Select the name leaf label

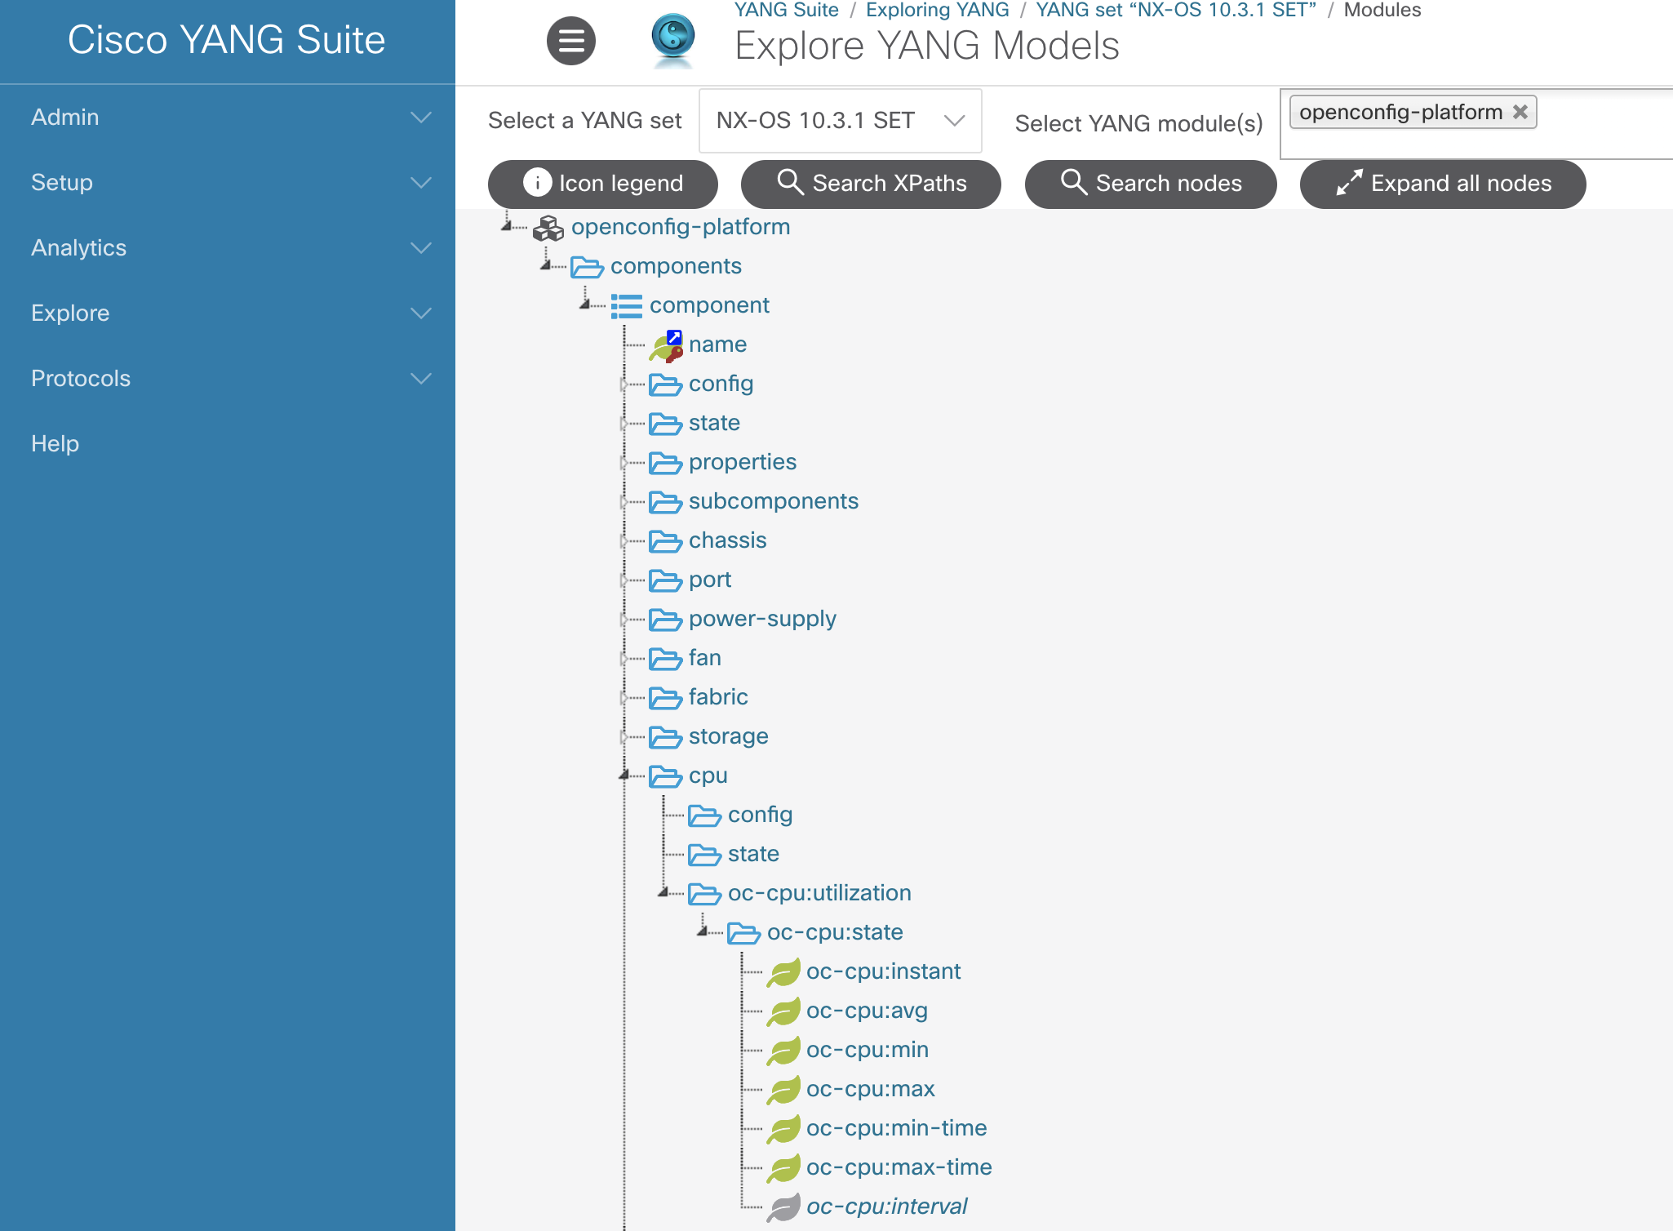[x=717, y=344]
